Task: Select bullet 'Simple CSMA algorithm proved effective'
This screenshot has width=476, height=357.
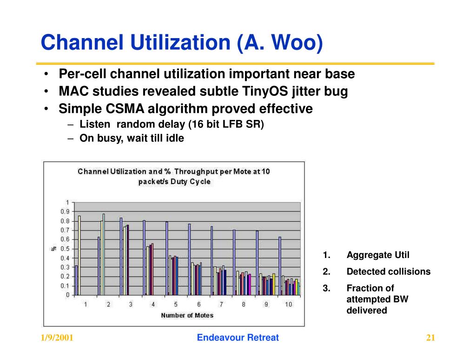Action: (x=185, y=108)
